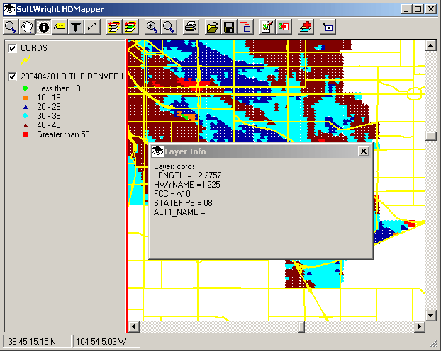Click the yellow CORDS line symbol

click(x=26, y=60)
